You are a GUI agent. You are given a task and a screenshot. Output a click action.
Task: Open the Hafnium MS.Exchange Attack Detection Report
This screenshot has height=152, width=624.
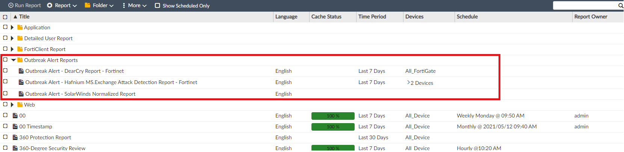[111, 82]
